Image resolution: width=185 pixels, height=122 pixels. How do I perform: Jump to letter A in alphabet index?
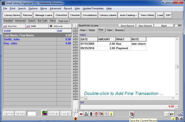pyautogui.click(x=75, y=30)
